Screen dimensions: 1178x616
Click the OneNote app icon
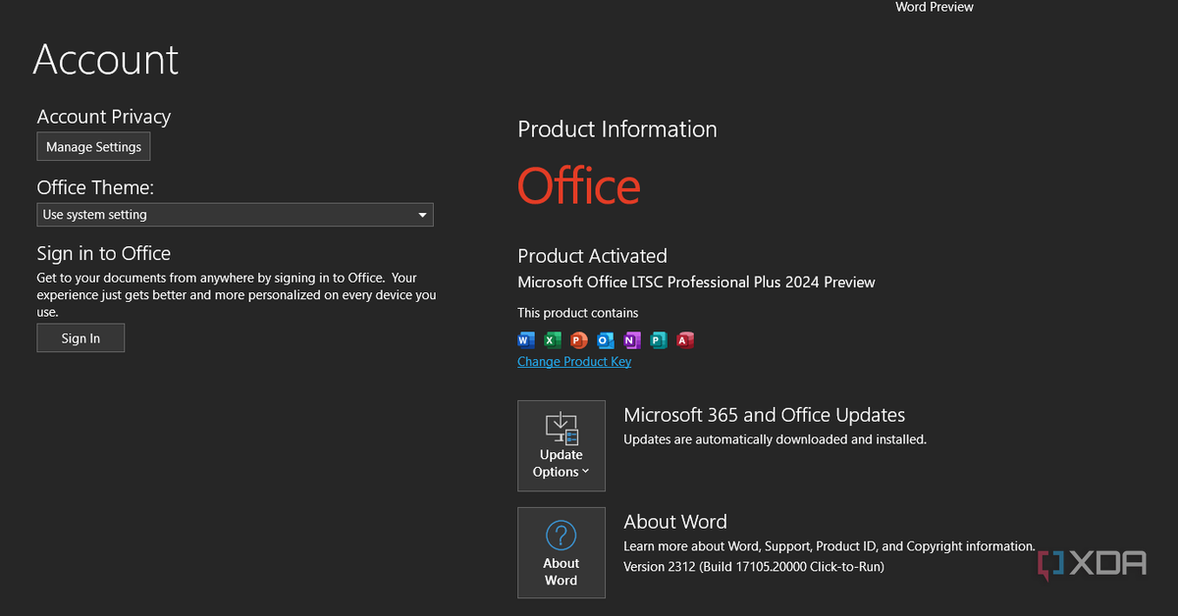(x=632, y=340)
